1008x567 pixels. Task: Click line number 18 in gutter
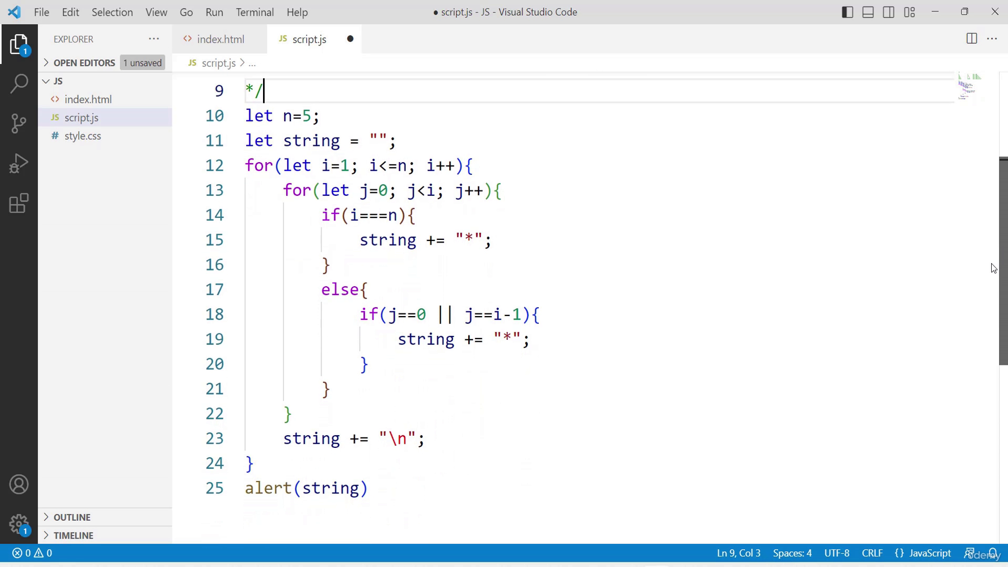pos(215,314)
